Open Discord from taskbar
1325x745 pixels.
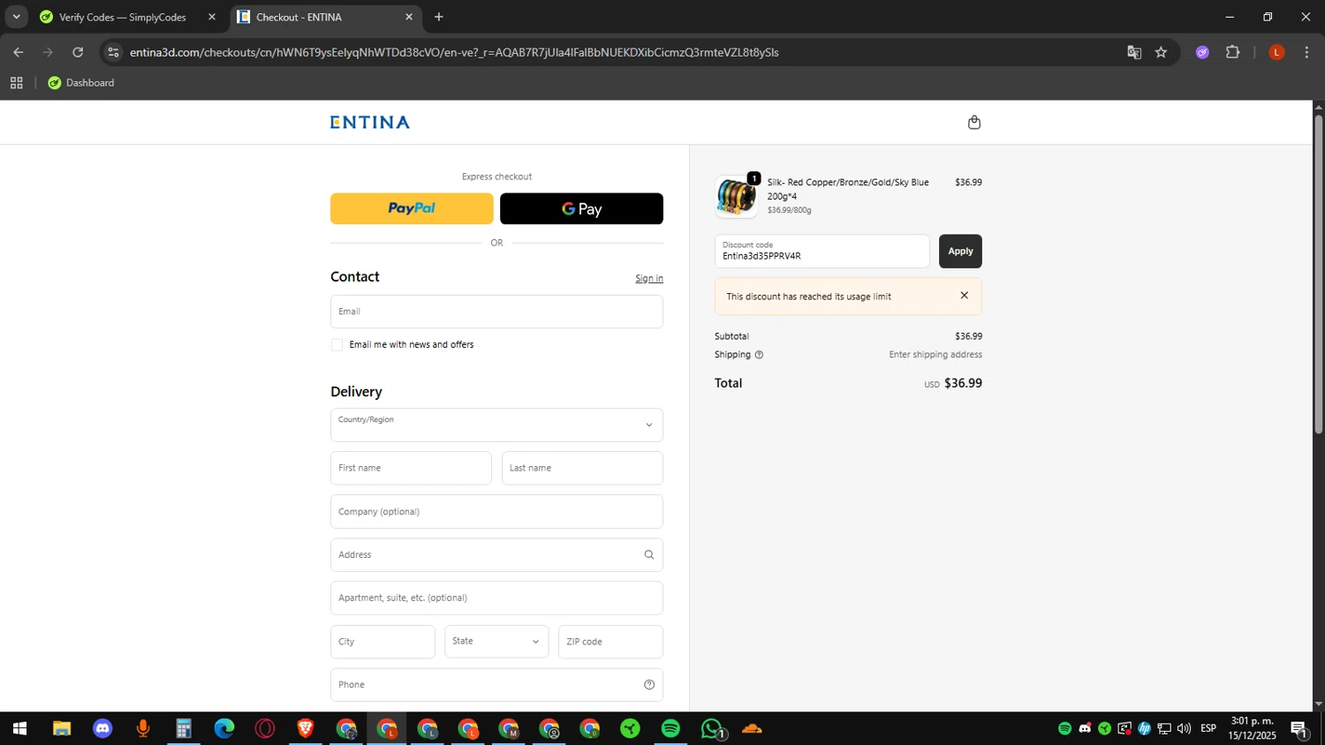click(102, 729)
